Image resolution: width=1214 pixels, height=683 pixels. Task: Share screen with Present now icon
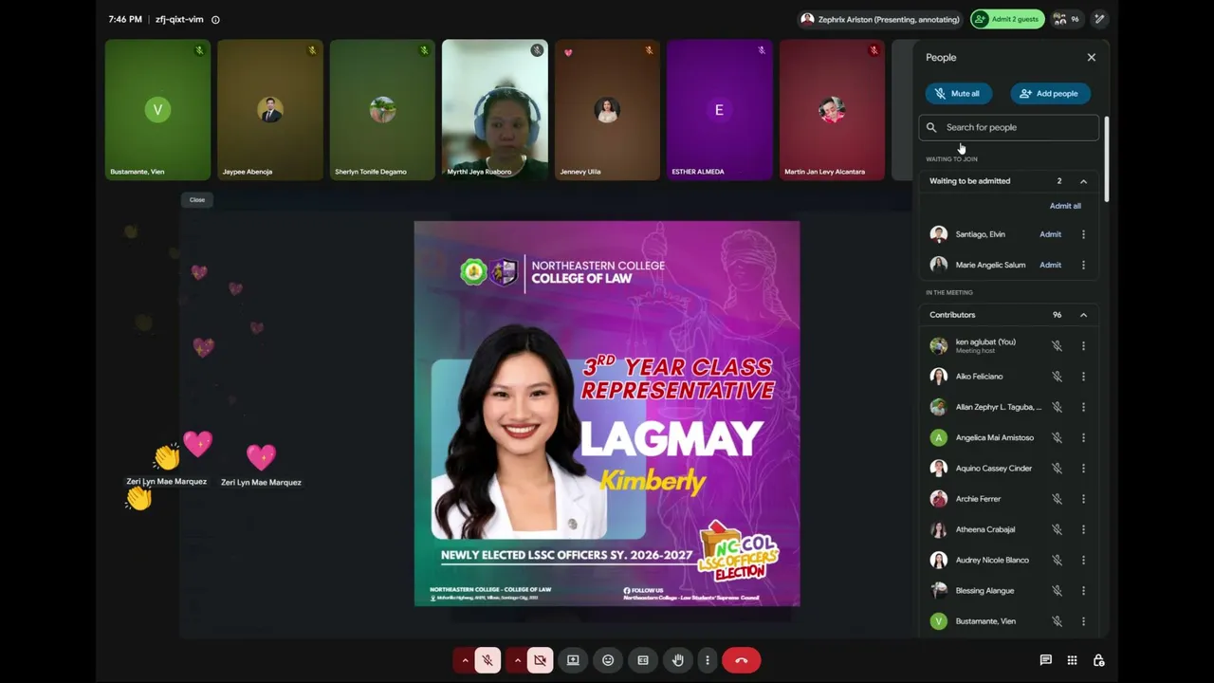pyautogui.click(x=573, y=660)
